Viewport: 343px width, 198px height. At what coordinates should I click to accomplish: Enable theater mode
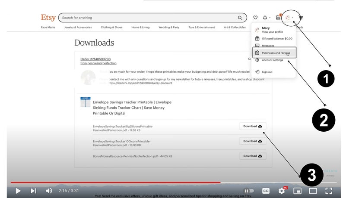pyautogui.click(x=313, y=191)
